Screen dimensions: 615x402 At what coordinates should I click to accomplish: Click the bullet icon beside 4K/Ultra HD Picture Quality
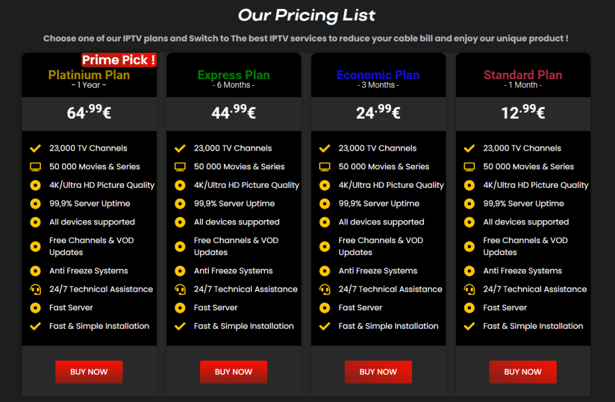[35, 185]
